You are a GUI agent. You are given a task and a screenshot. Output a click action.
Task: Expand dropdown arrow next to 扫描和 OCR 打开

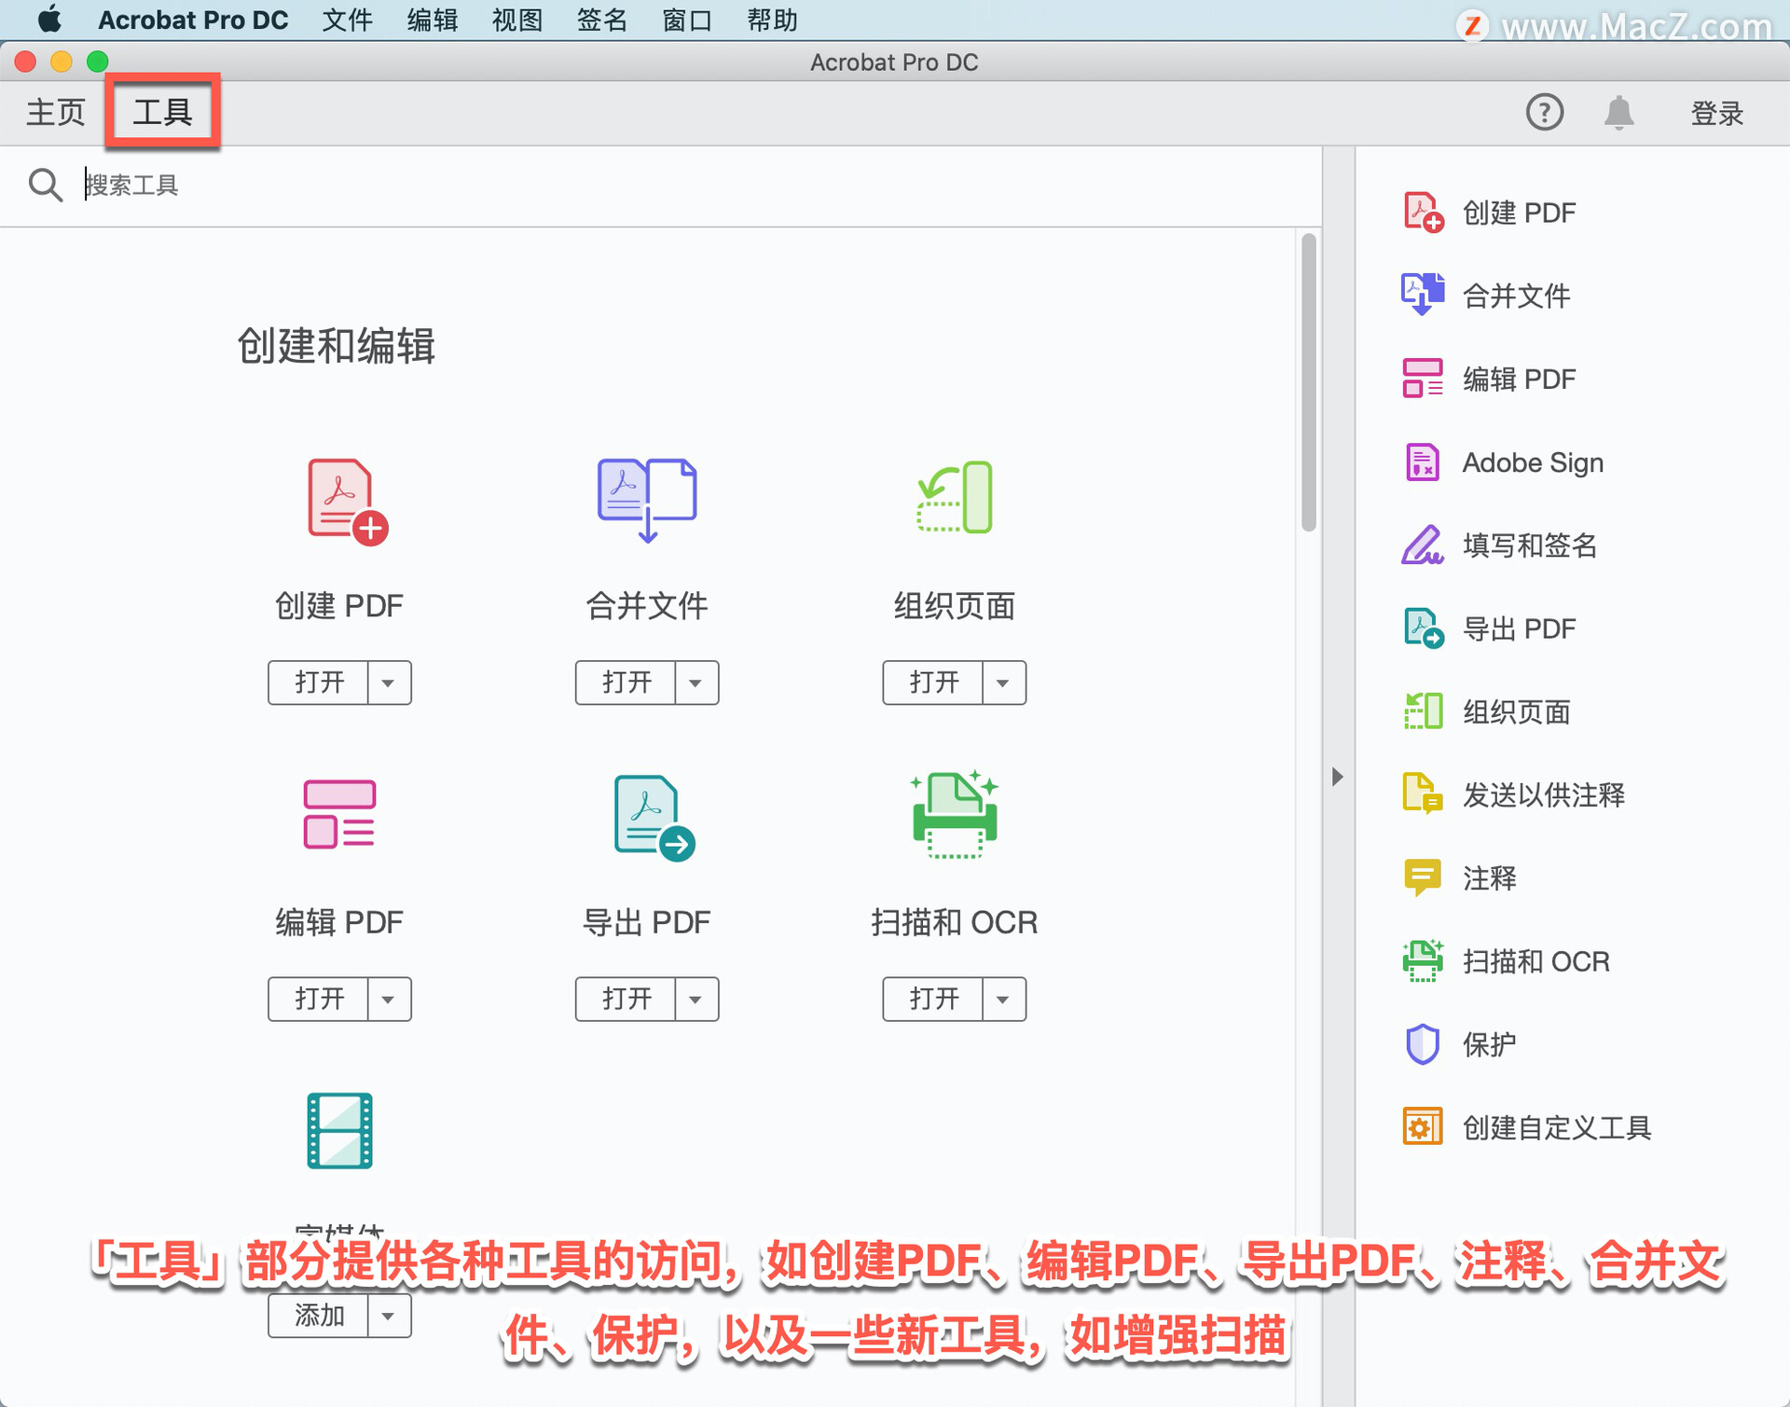click(1004, 1000)
